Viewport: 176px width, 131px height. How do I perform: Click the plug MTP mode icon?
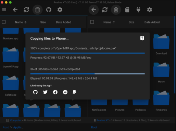138,10
